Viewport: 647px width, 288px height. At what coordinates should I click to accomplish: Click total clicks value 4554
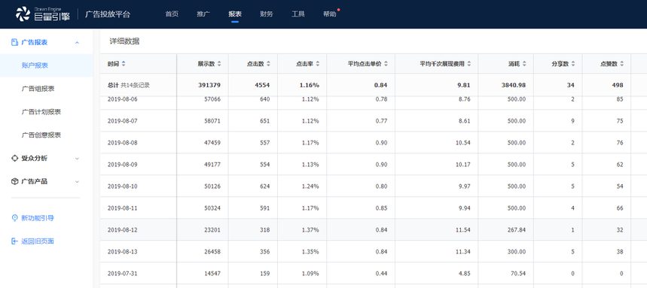pos(262,86)
